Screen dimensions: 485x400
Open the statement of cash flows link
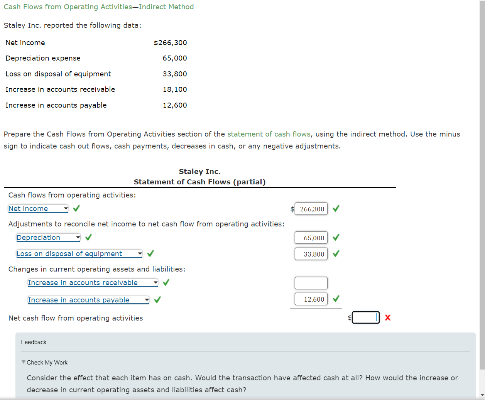[269, 134]
